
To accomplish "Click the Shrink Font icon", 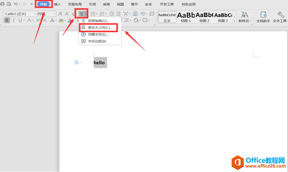I will click(67, 14).
